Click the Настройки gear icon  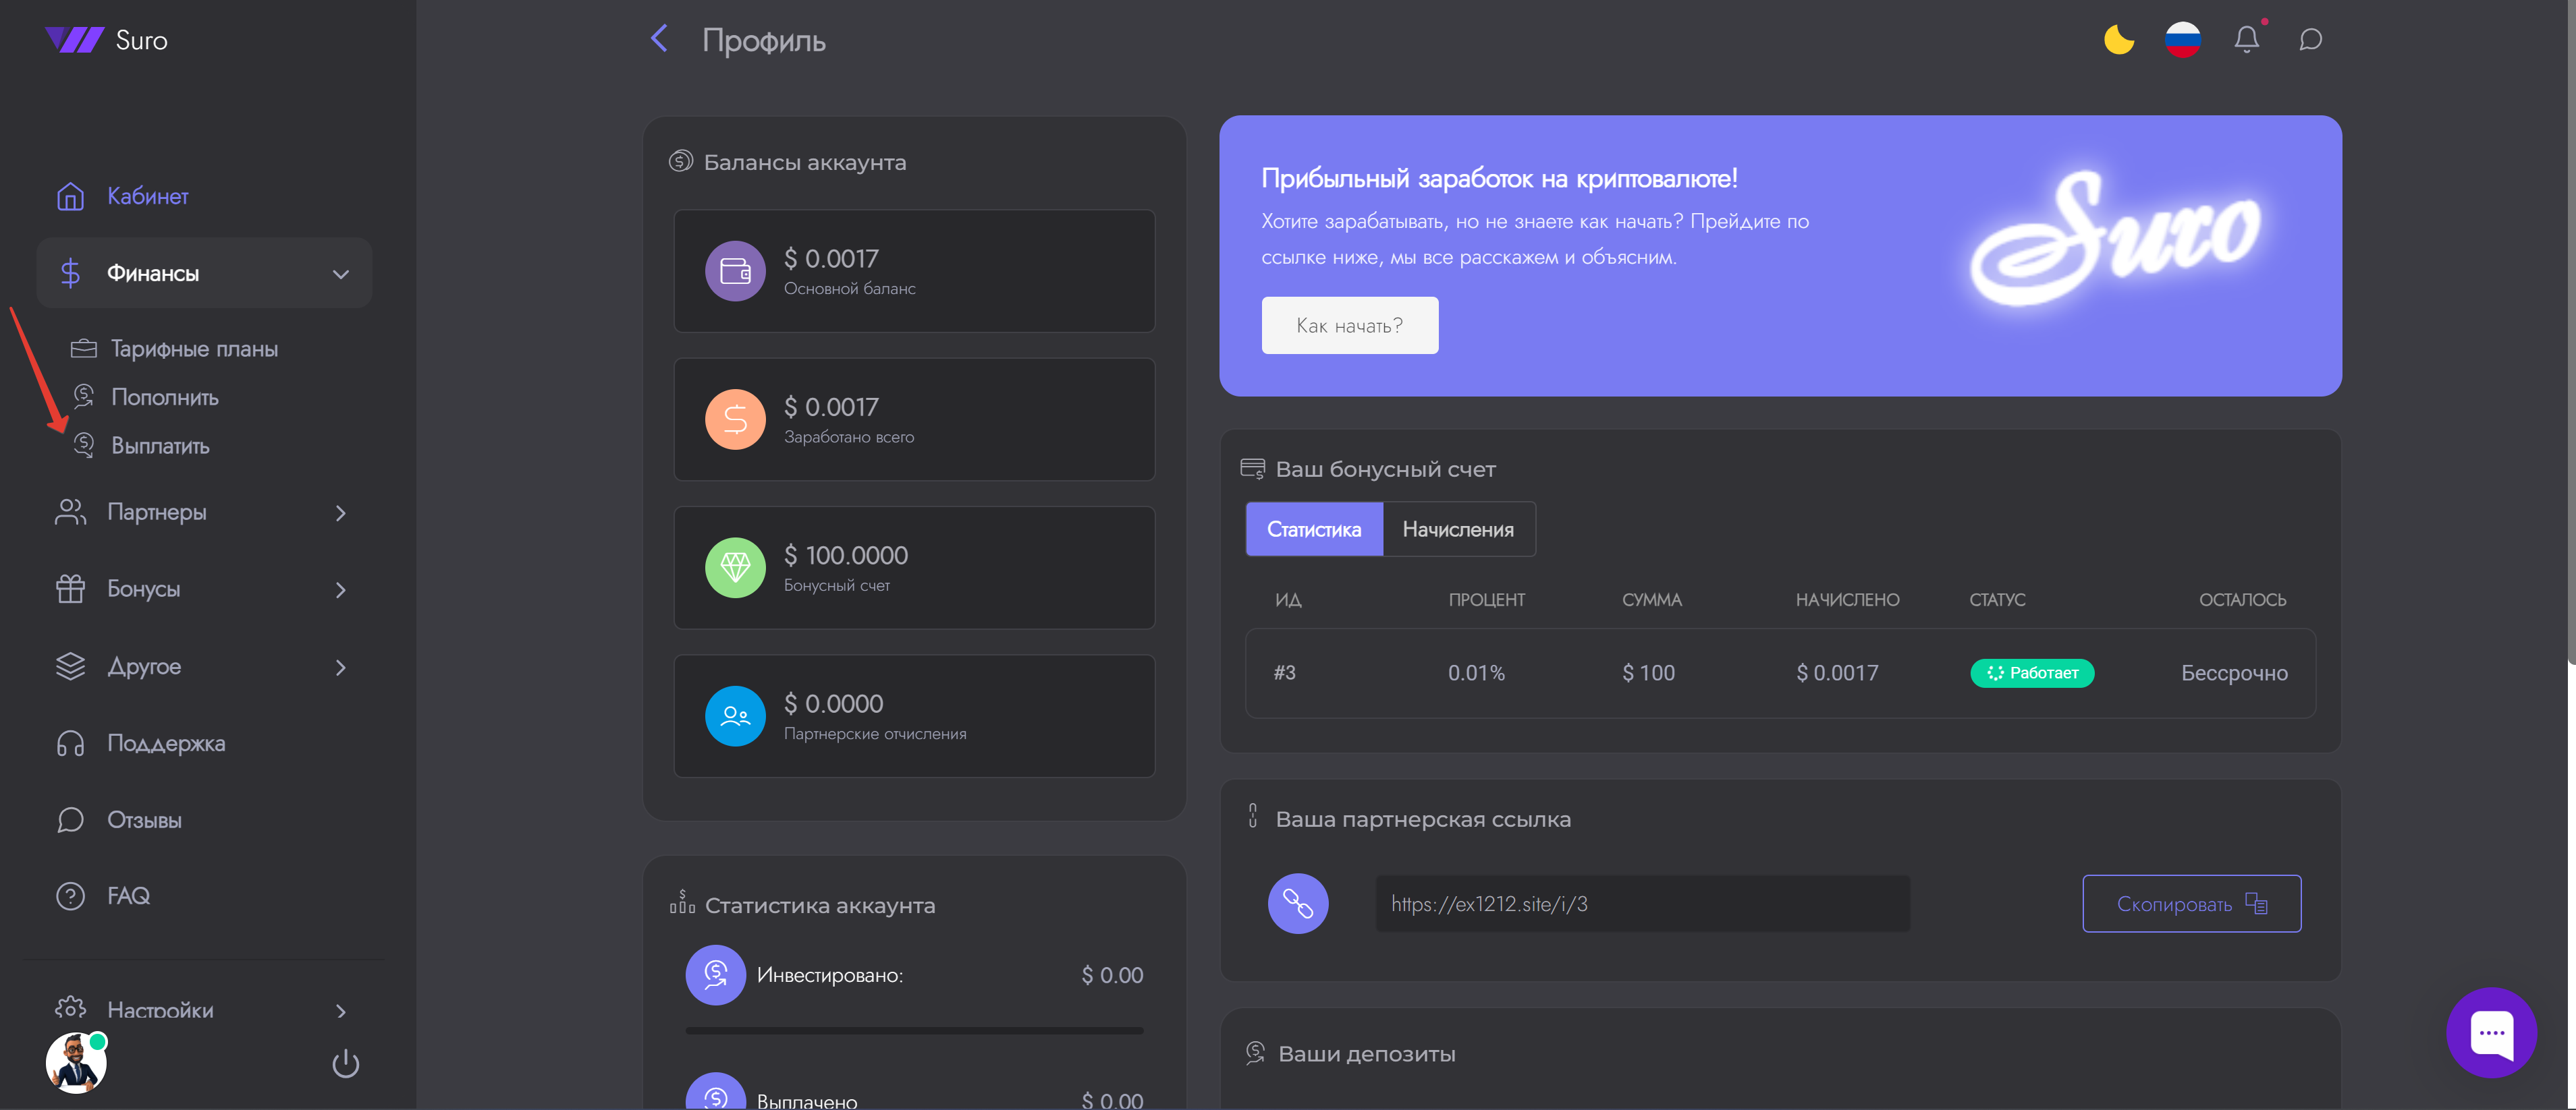click(x=70, y=1007)
